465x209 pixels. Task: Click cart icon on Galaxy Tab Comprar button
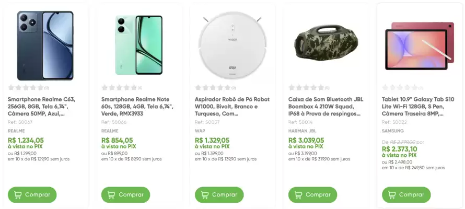click(x=392, y=195)
